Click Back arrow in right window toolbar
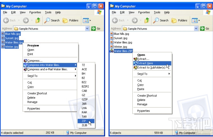Screen dimensions: 213x137 (x=115, y=21)
